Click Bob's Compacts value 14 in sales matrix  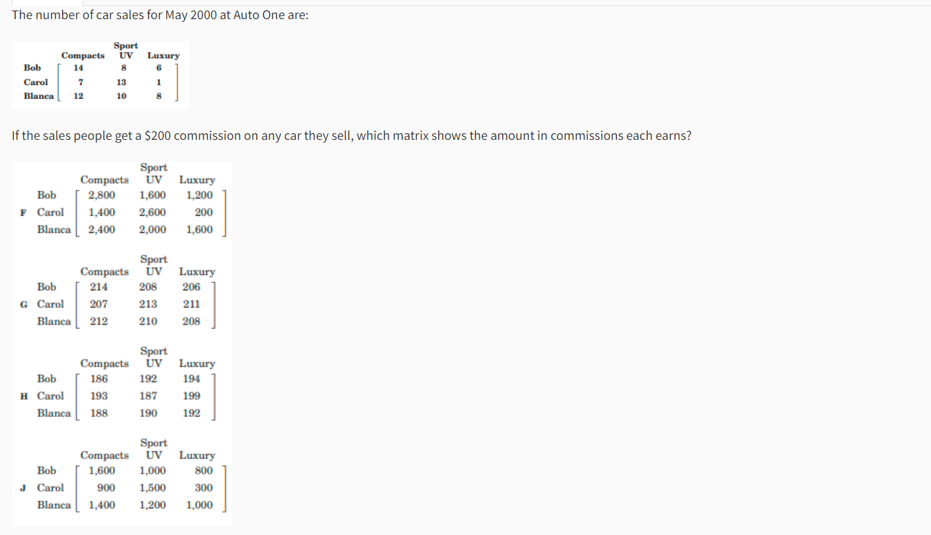79,67
